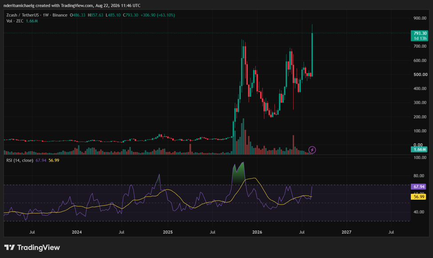The image size is (433, 258).
Task: Click the header text created with TradingView.com
Action: tap(64, 5)
